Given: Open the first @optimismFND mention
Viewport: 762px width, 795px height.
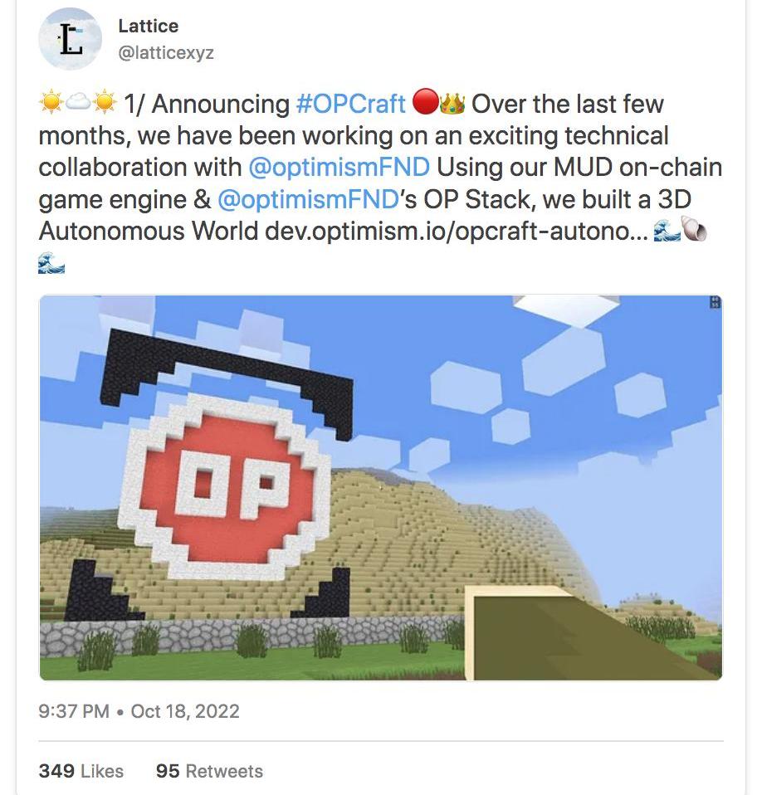Looking at the screenshot, I should coord(339,168).
